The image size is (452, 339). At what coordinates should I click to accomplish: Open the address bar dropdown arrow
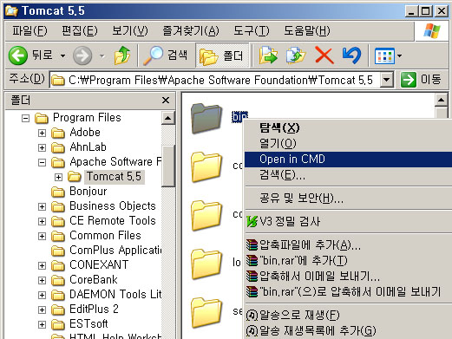(387, 80)
